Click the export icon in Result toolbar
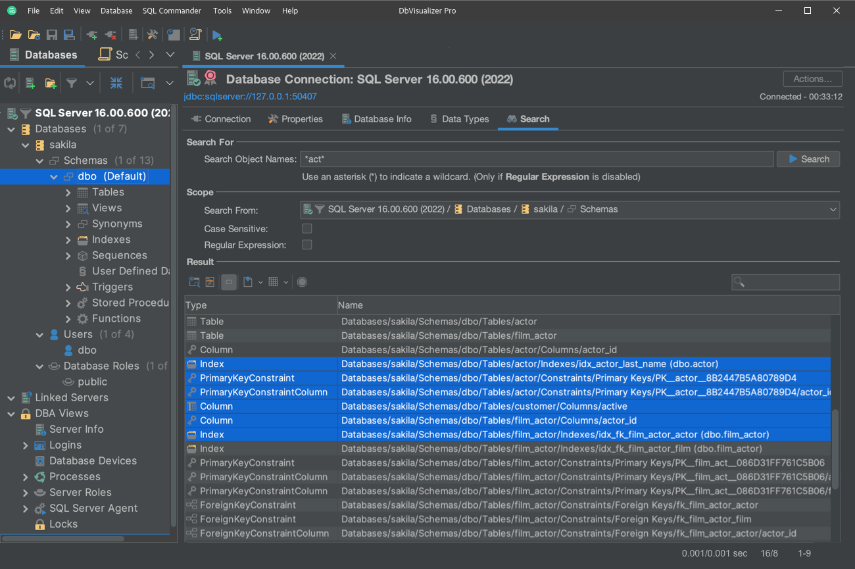 point(248,282)
